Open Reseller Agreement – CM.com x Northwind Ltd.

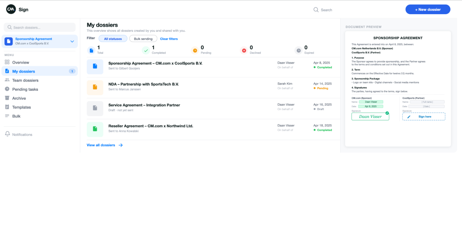click(151, 126)
